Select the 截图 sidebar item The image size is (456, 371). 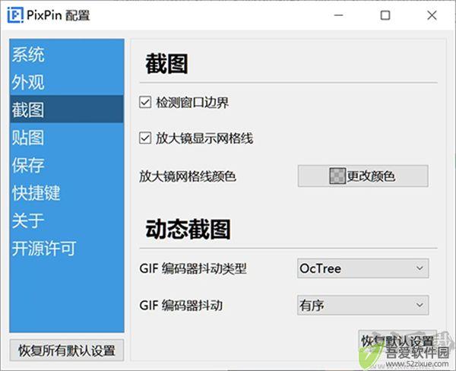tap(67, 109)
